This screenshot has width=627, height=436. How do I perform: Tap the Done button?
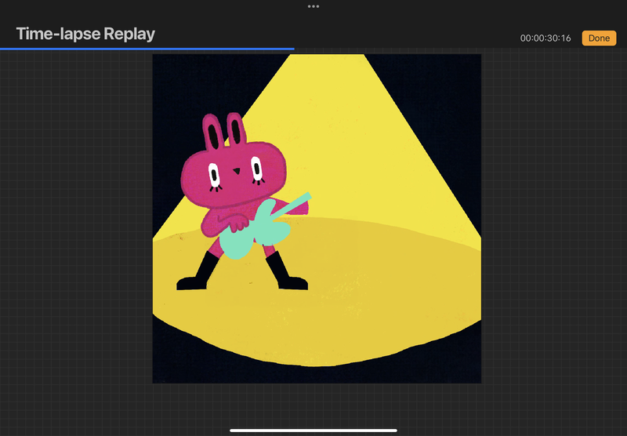point(599,38)
